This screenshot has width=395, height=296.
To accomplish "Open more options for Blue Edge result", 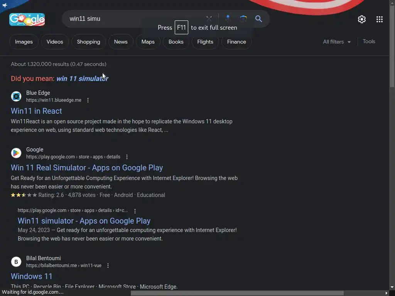I will point(88,100).
